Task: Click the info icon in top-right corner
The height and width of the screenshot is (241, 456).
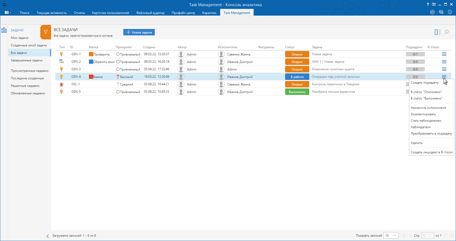Action: pos(450,12)
